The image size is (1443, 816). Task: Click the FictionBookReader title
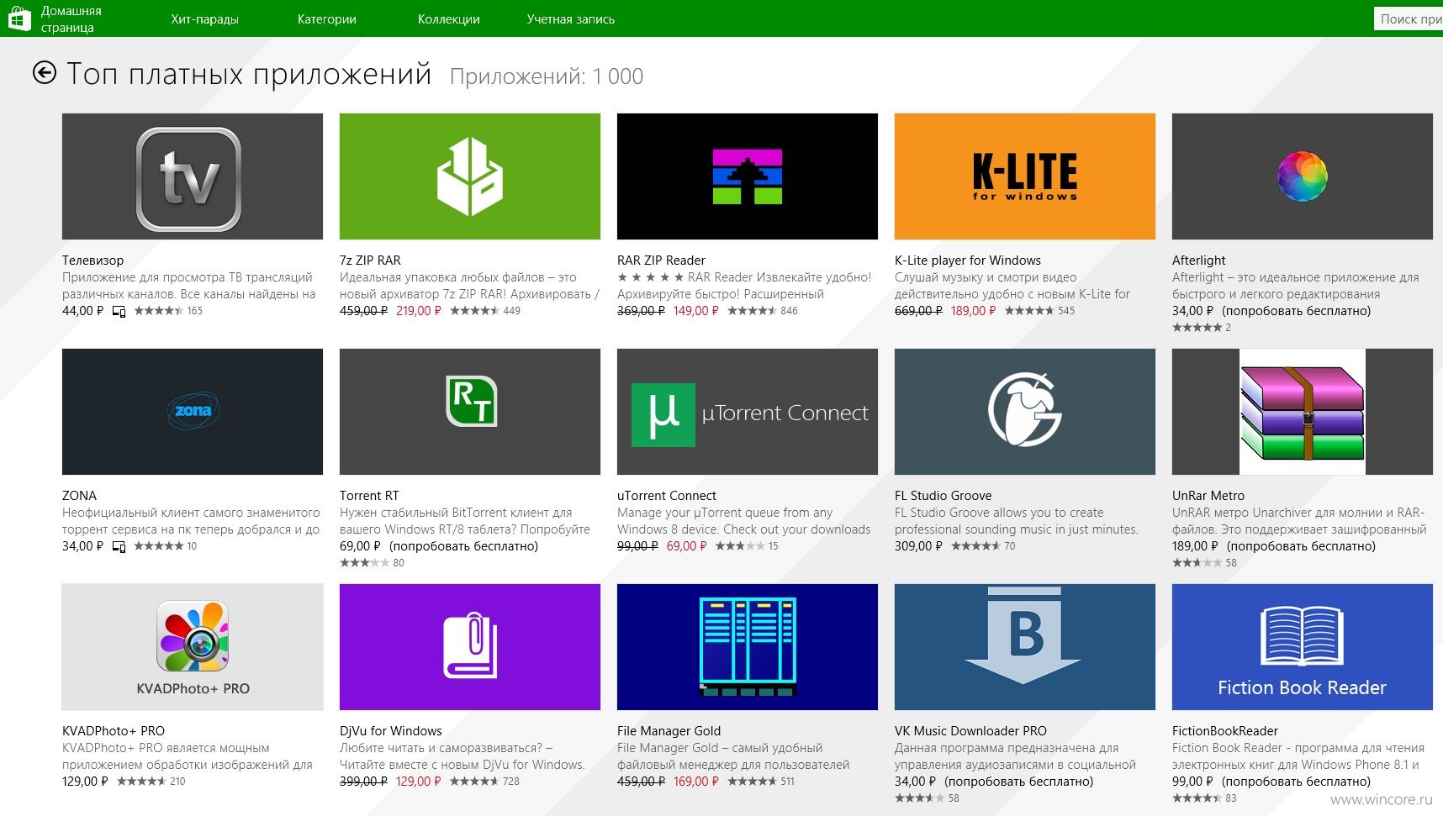click(1224, 731)
